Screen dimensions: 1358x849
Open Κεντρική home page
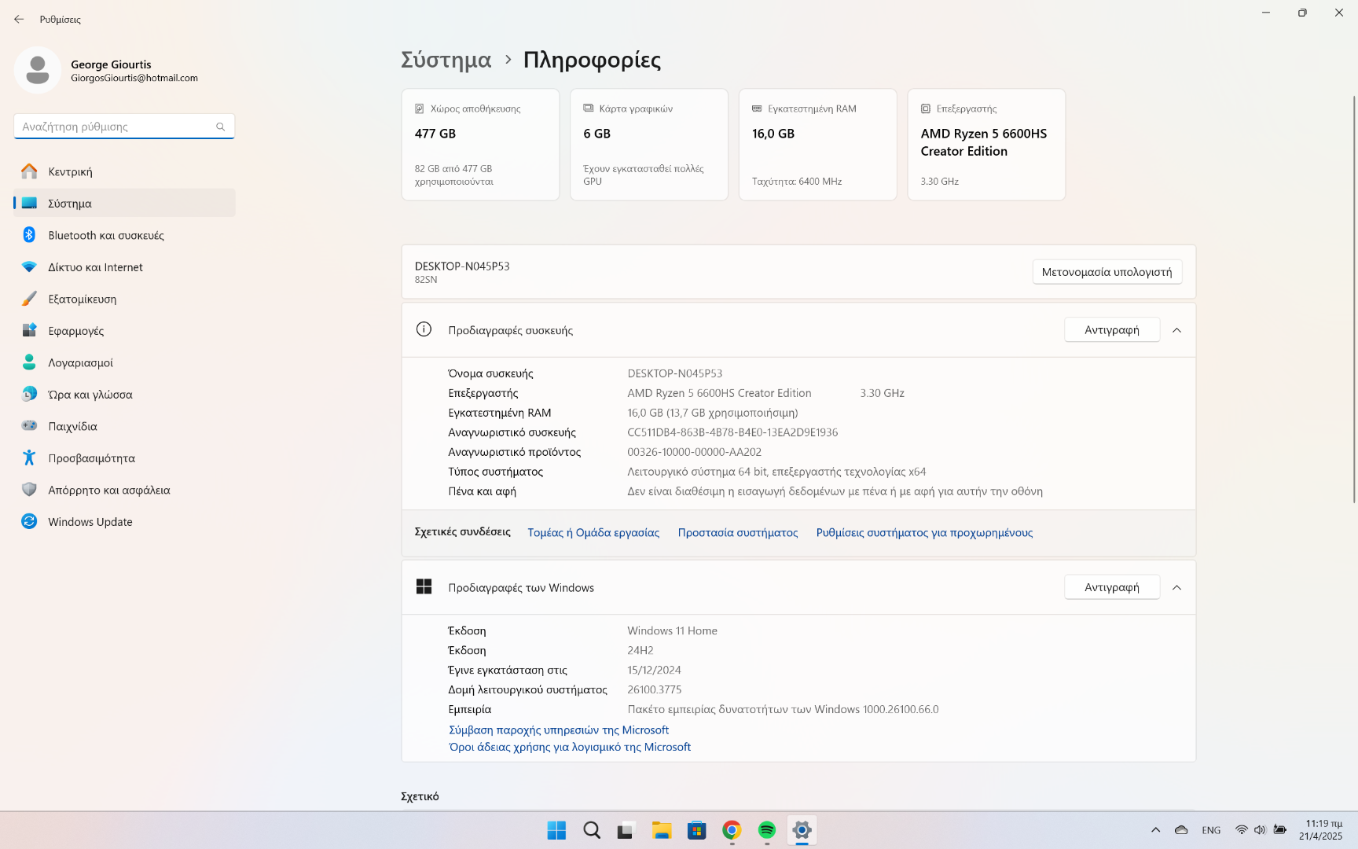pos(124,171)
